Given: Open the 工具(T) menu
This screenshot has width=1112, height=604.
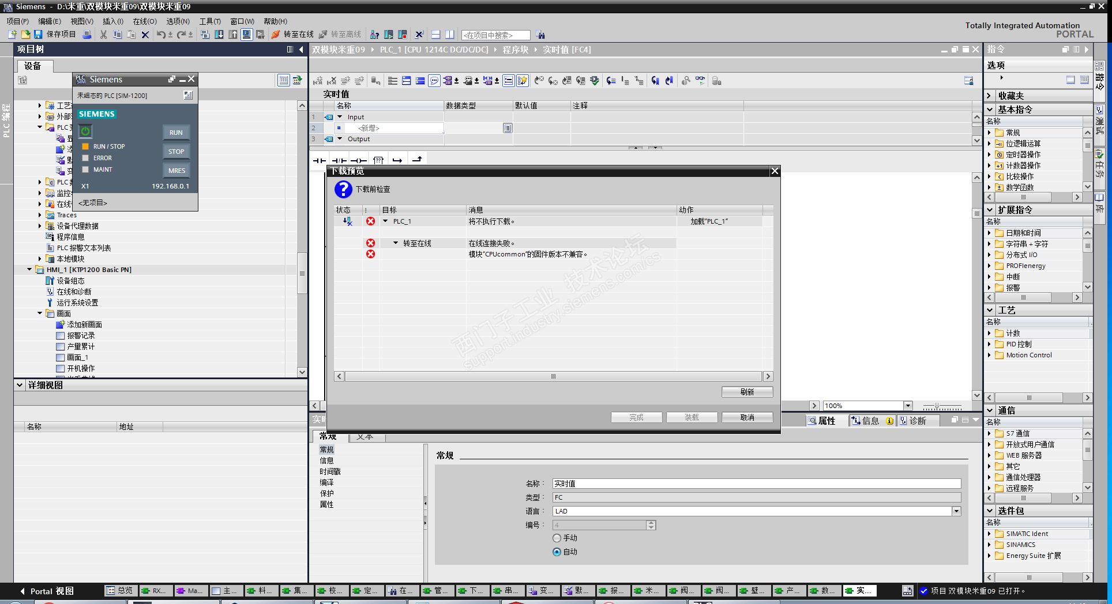Looking at the screenshot, I should coord(210,21).
